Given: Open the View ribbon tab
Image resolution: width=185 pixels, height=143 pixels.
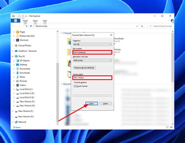Looking at the screenshot, I should pos(45,21).
